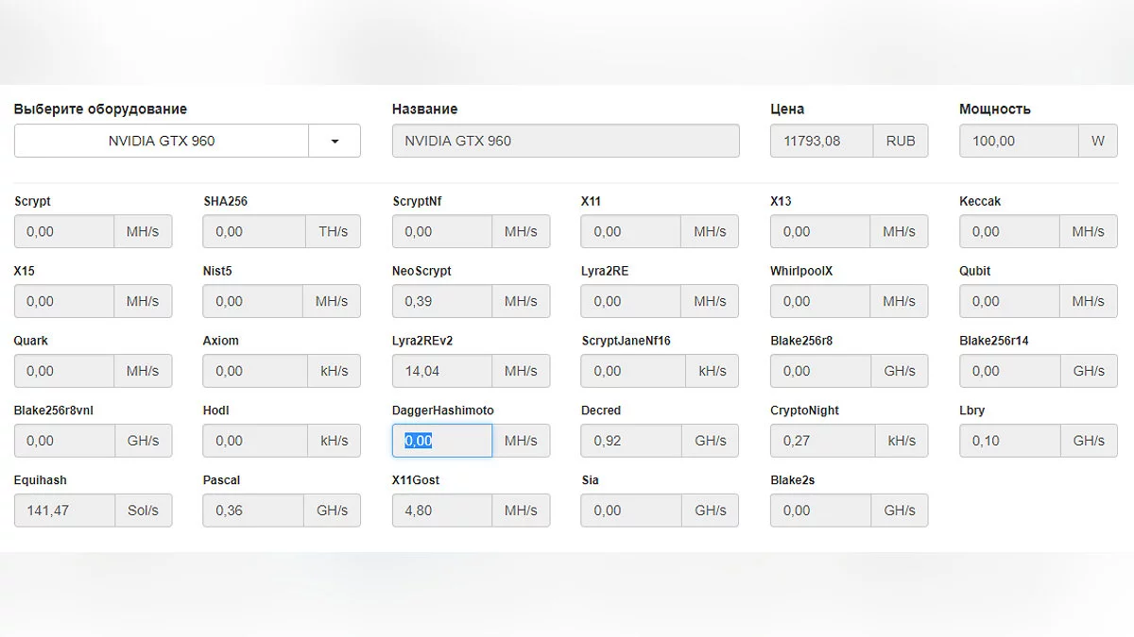Click the Цена label
This screenshot has width=1134, height=637.
[787, 109]
